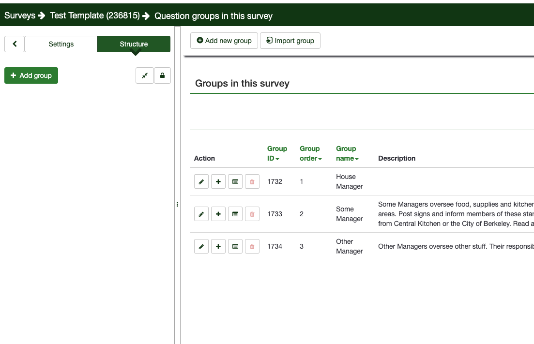Click the Add new group button
Screen dimensions: 534x344
point(224,41)
